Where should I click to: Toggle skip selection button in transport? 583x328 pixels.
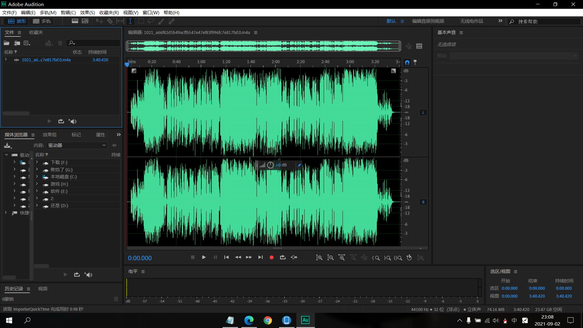click(294, 257)
